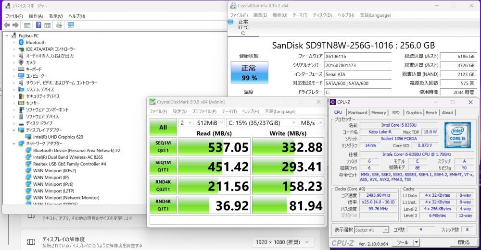Click the blue health circle for drive C in CrystalDiskInfo
Viewport: 481px width, 250px height.
231,22
